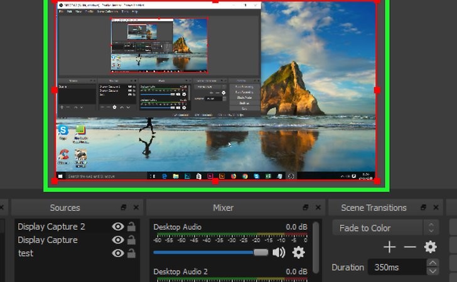Increase the transition duration with the up arrow
This screenshot has height=282, width=457.
tap(433, 263)
